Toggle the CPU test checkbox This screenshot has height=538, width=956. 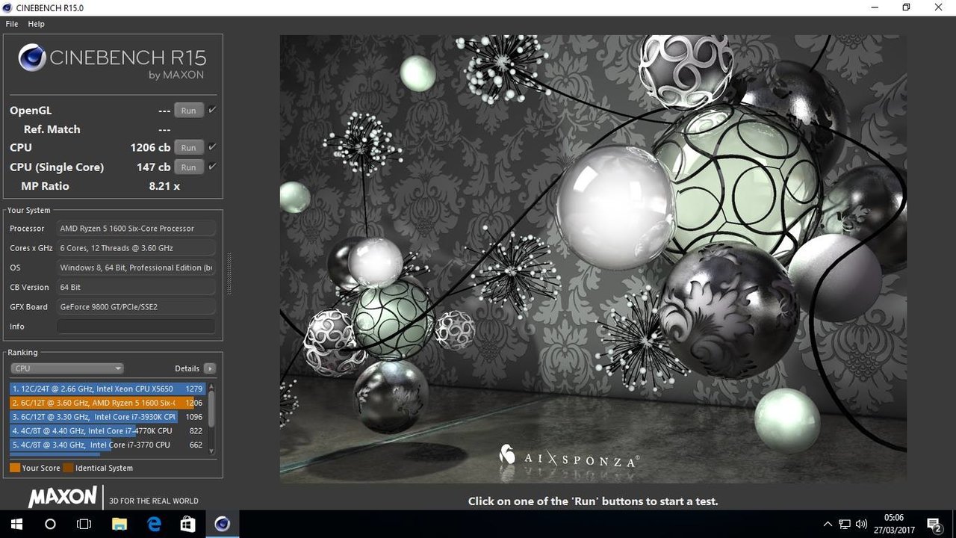click(x=212, y=147)
